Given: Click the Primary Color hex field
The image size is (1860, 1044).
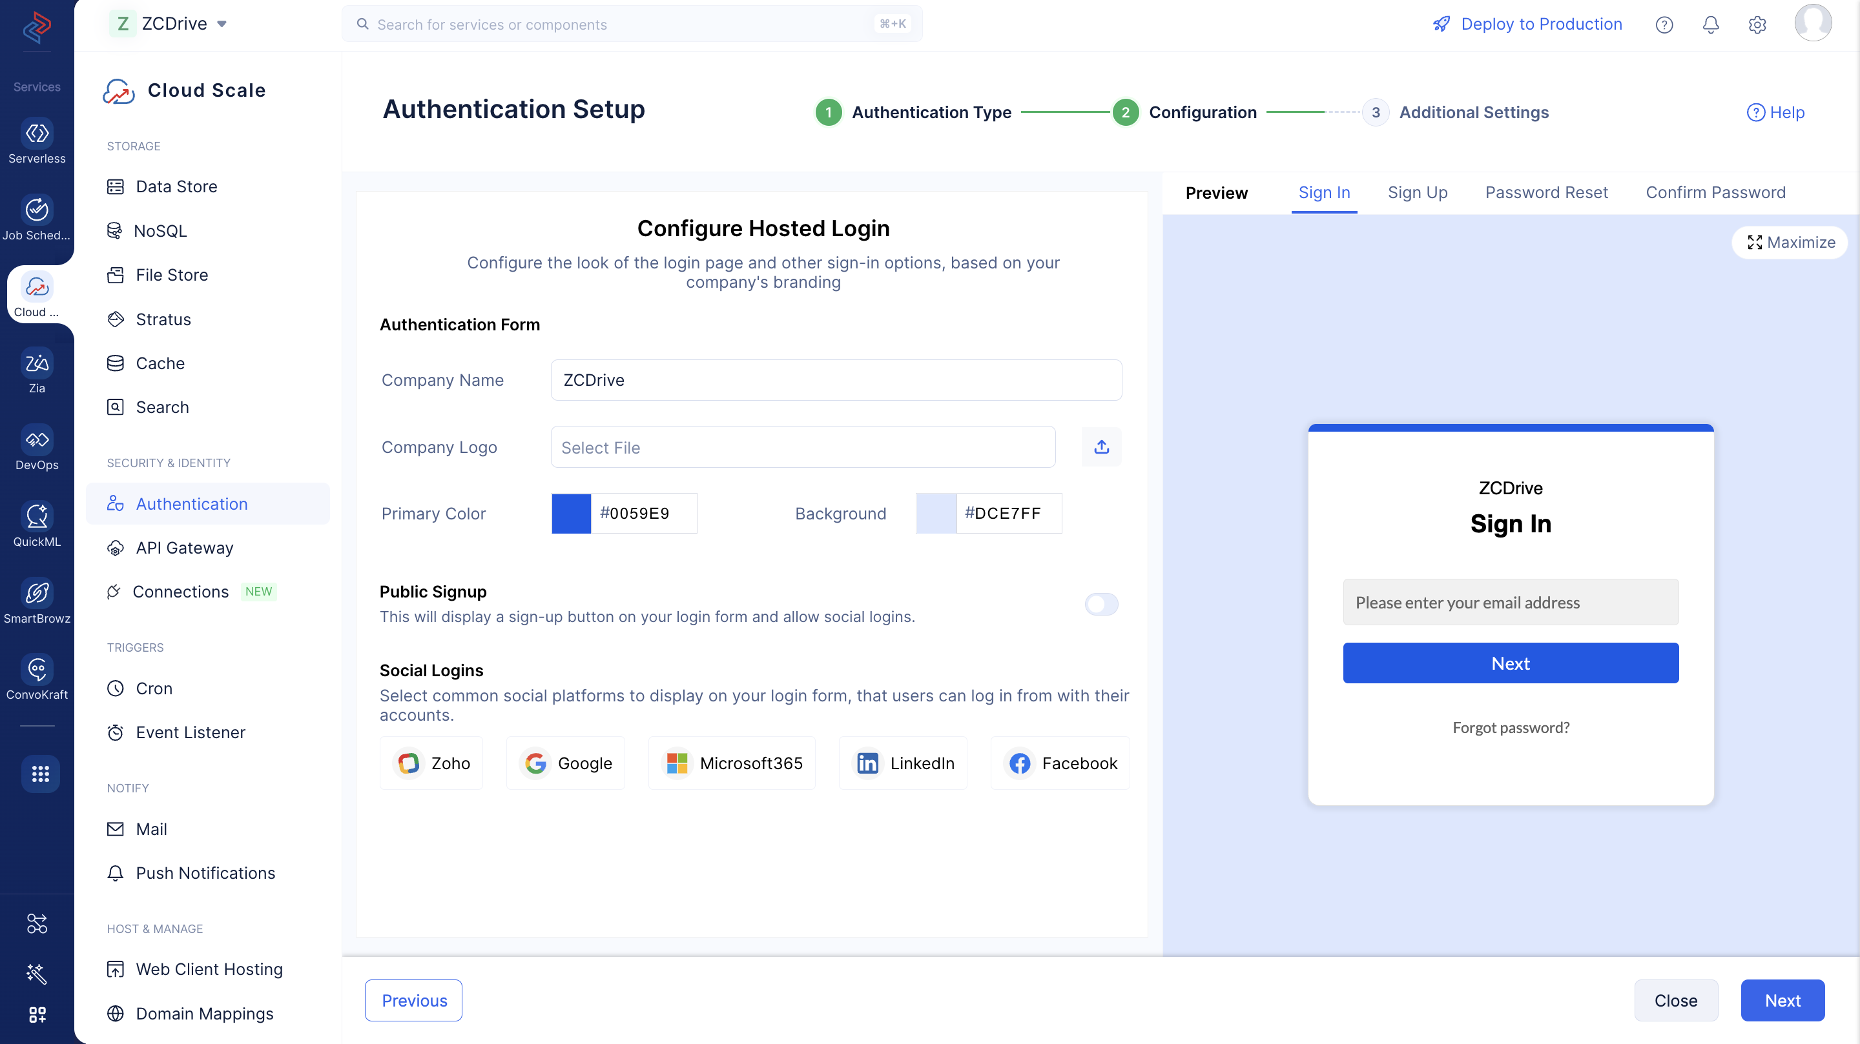Looking at the screenshot, I should [643, 513].
